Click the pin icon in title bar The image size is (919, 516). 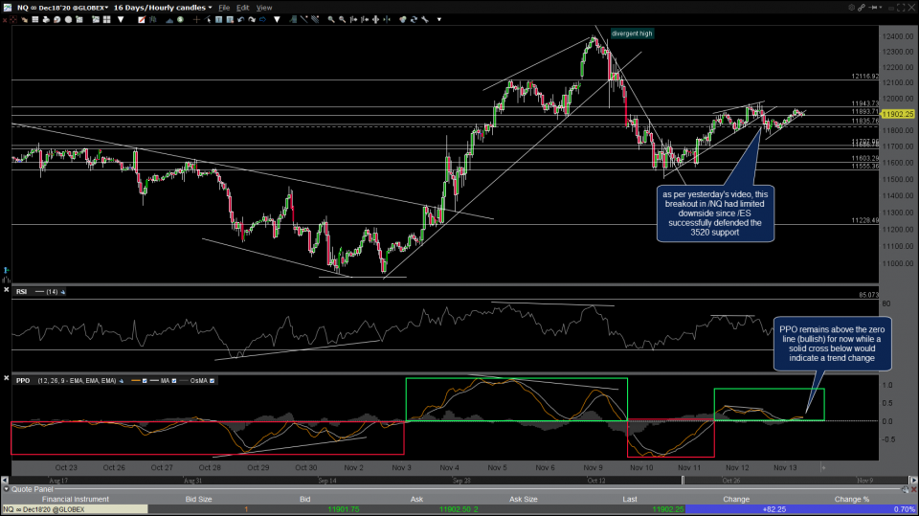coord(873,7)
